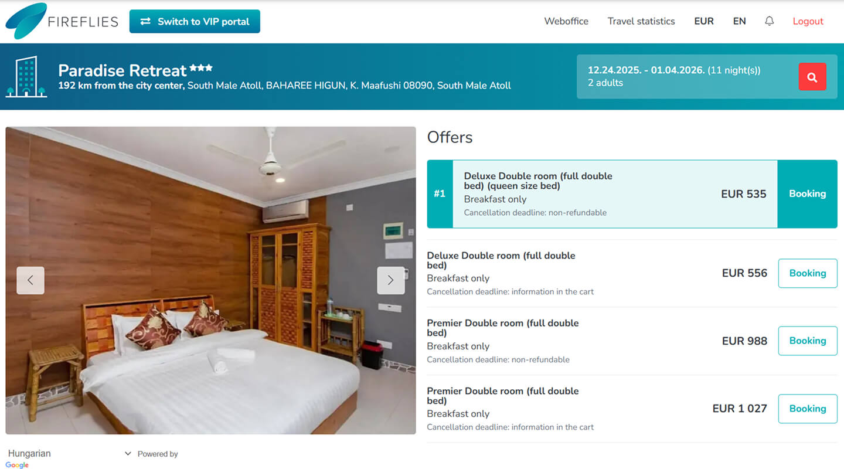
Task: Open Weboffice in the top menu
Action: click(x=566, y=21)
